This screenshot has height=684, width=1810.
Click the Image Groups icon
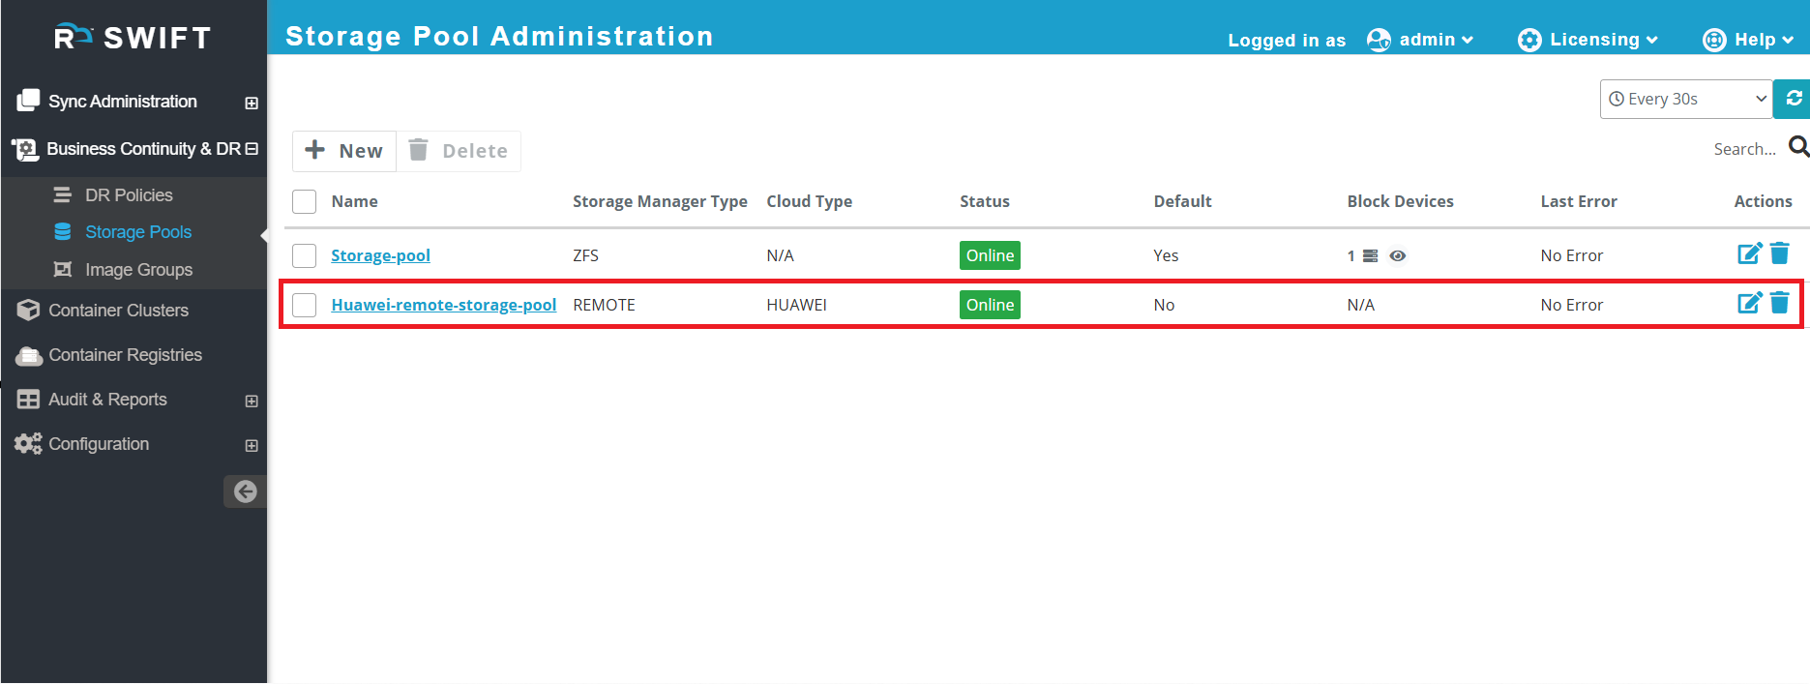(x=63, y=269)
